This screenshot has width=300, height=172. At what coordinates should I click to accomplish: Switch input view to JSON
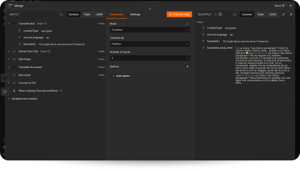click(99, 15)
